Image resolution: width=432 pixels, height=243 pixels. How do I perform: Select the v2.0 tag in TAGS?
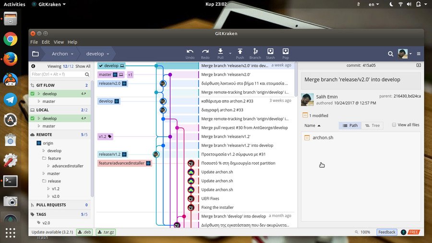[46, 223]
